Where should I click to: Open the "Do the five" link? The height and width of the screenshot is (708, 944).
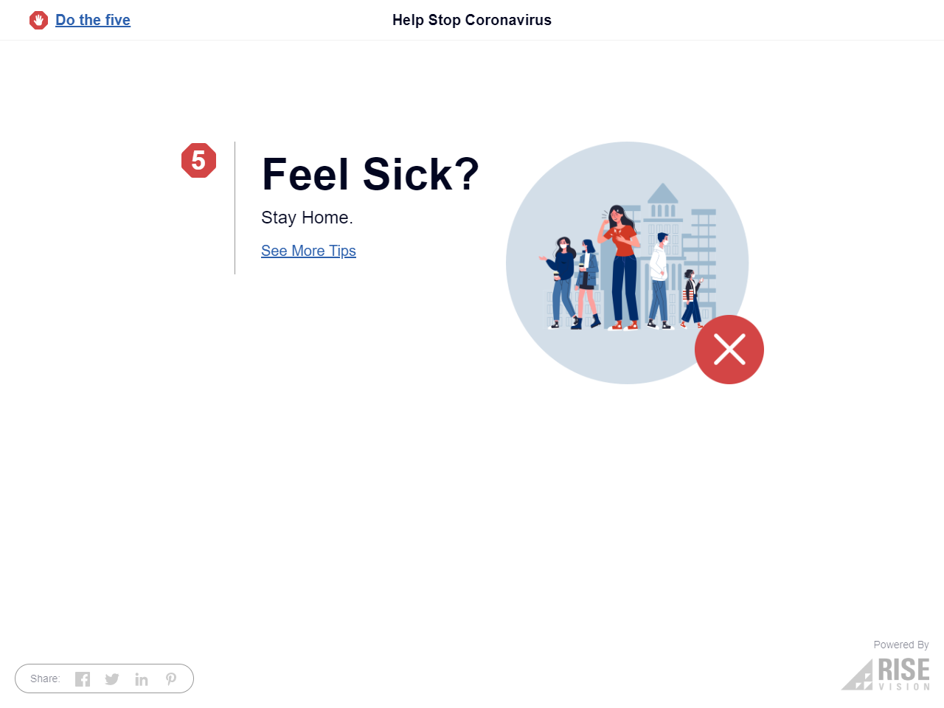point(93,20)
